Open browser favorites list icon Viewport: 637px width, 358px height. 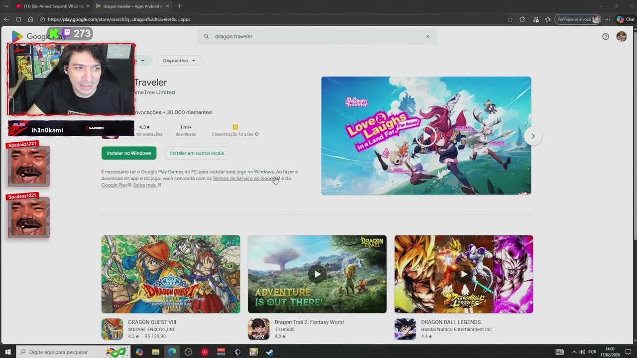pos(548,19)
